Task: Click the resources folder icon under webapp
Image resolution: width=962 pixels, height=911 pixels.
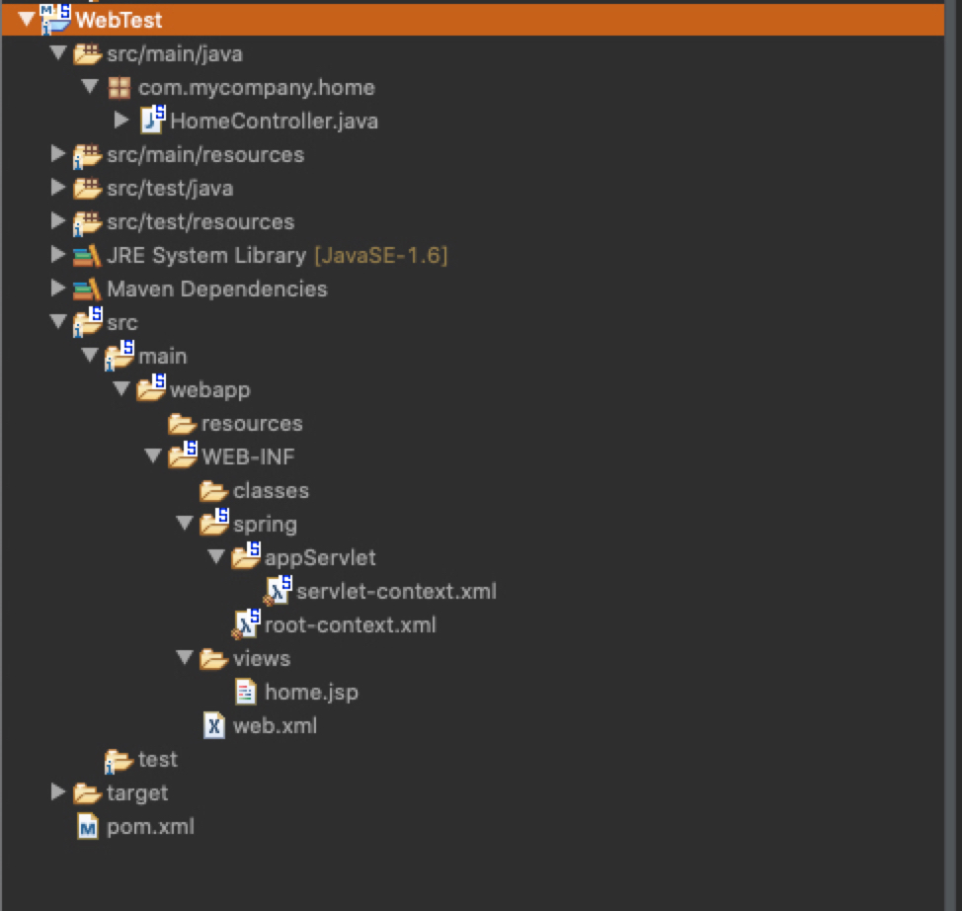Action: pos(182,424)
